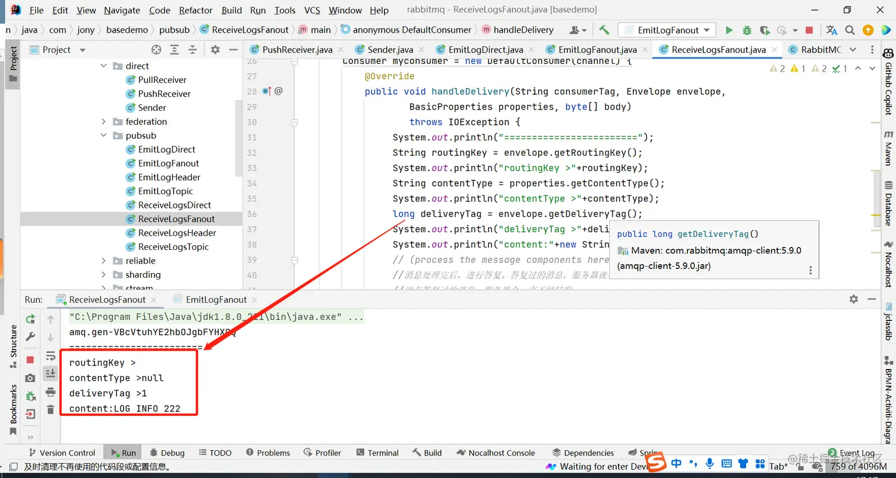The height and width of the screenshot is (478, 896).
Task: Open the Profiler tool window
Action: coord(322,453)
